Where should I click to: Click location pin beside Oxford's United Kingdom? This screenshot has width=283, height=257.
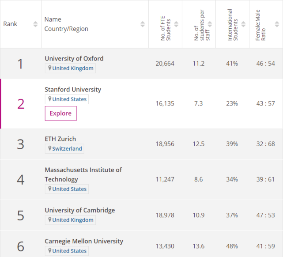coord(49,68)
